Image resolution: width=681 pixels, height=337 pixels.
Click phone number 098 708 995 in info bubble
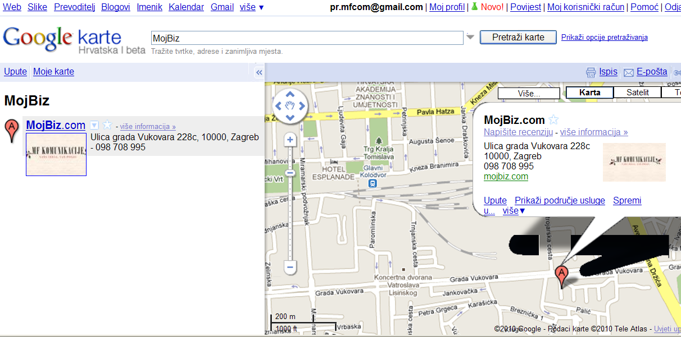[x=509, y=166]
